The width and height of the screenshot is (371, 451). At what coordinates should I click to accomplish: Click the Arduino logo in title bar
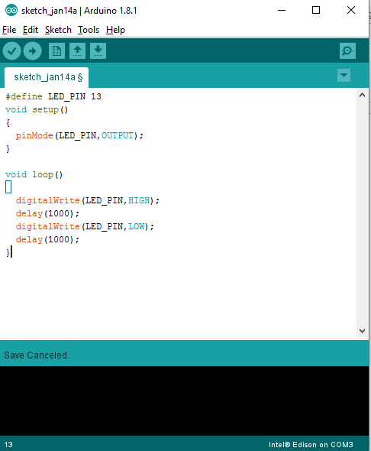click(x=11, y=11)
